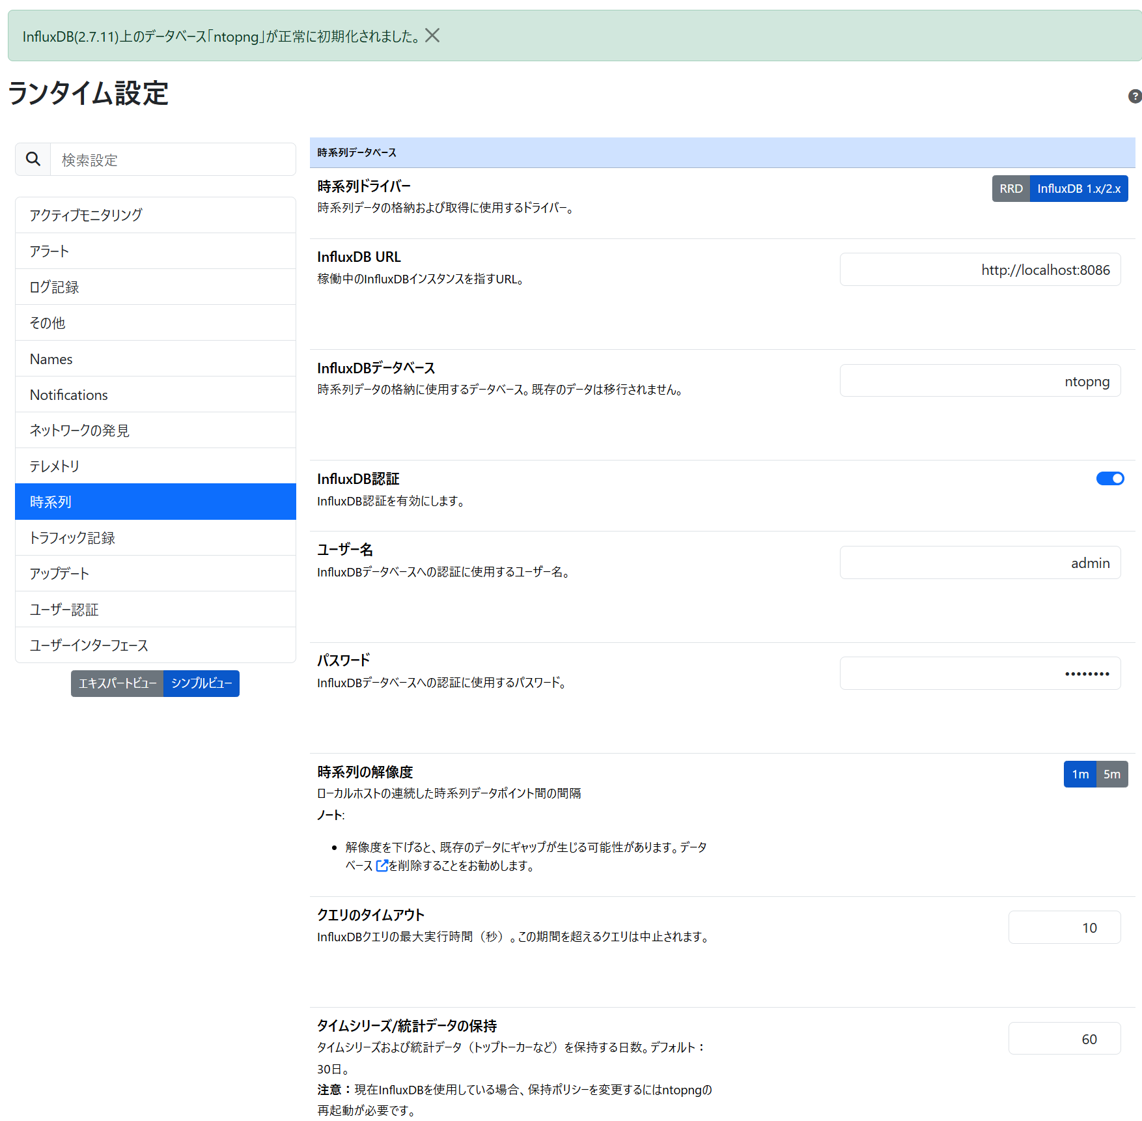The width and height of the screenshot is (1142, 1121).
Task: Open the アラート settings section
Action: (x=155, y=251)
